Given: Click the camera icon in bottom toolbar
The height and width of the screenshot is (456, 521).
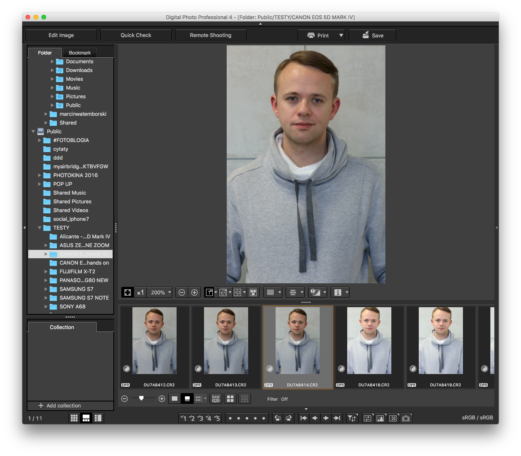Looking at the screenshot, I should click(406, 418).
